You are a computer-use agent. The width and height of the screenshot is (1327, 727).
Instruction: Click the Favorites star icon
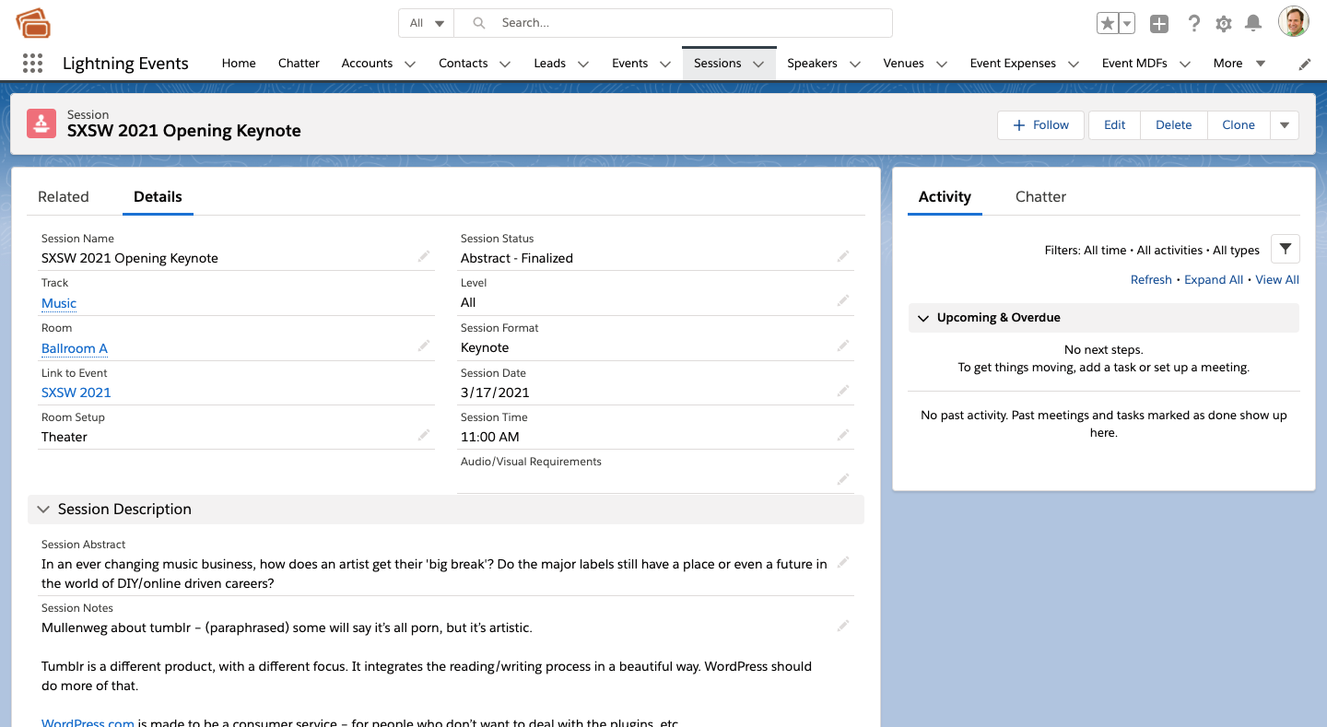(x=1107, y=24)
